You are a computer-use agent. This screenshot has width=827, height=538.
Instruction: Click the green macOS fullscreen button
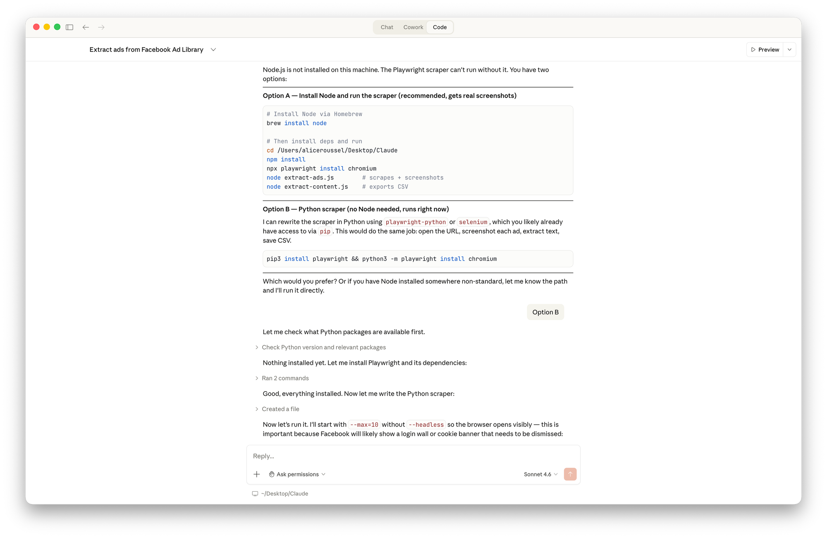57,27
